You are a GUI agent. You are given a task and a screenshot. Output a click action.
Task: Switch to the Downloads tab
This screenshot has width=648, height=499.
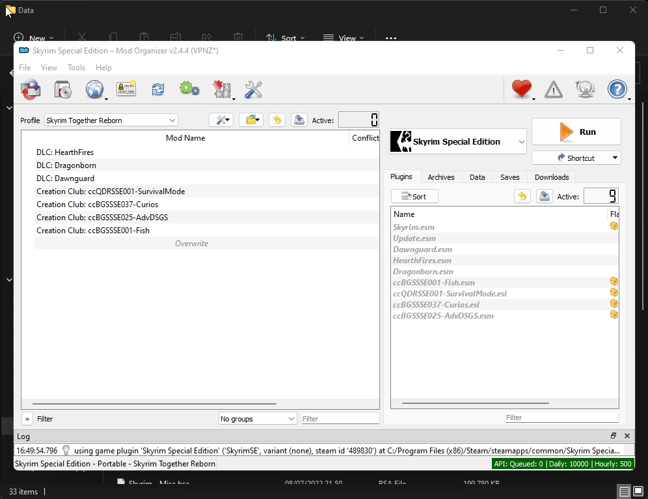pyautogui.click(x=551, y=177)
